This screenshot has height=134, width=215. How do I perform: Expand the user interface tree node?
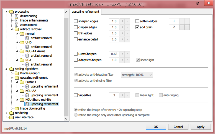point(6,117)
